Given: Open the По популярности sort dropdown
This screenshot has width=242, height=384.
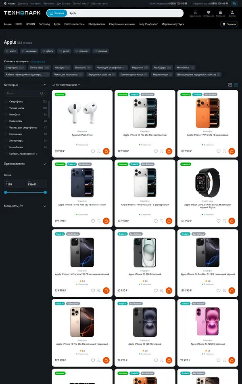Looking at the screenshot, I should tap(66, 85).
